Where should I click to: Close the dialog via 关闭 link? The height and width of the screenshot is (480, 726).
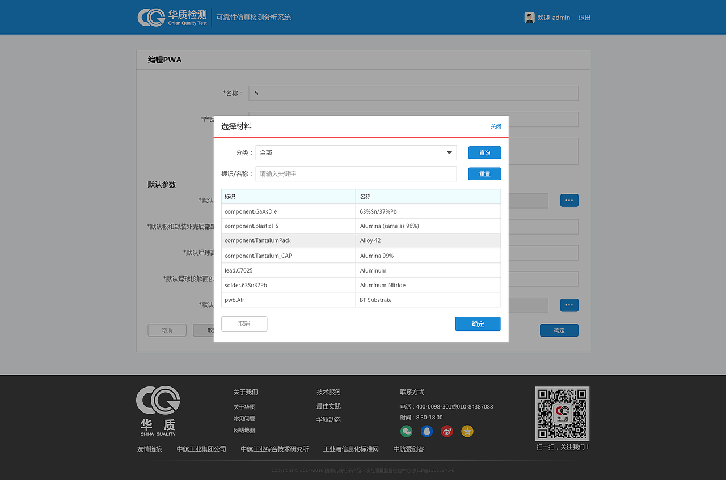[x=496, y=126]
